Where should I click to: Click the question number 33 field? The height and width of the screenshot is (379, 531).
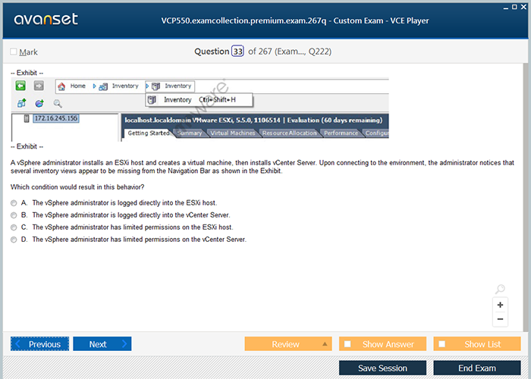[x=237, y=51]
